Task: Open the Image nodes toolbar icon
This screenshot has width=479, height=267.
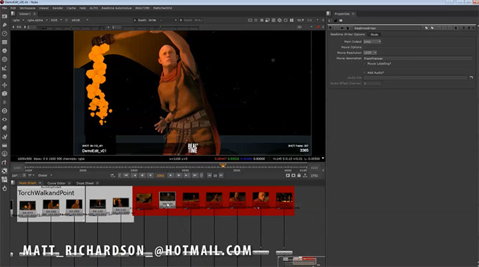Action: (5, 16)
